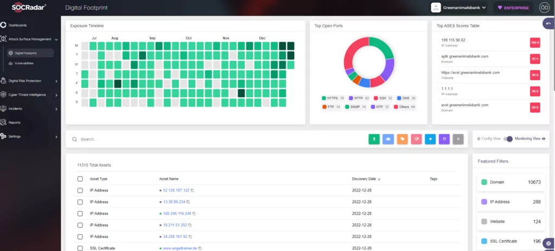Open Dashboards menu item
This screenshot has height=251, width=555.
tap(18, 25)
